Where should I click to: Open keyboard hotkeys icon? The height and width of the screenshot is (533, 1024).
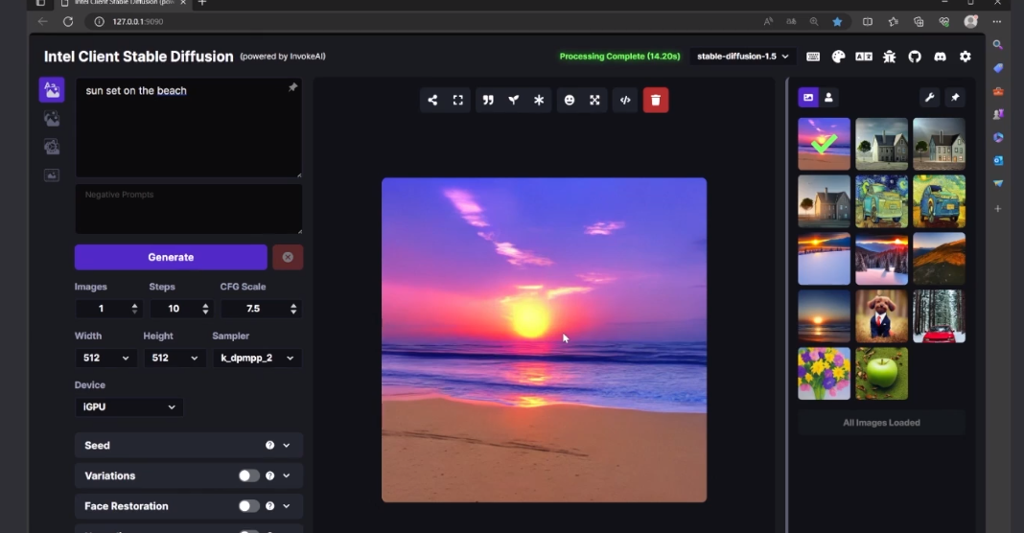pyautogui.click(x=813, y=57)
